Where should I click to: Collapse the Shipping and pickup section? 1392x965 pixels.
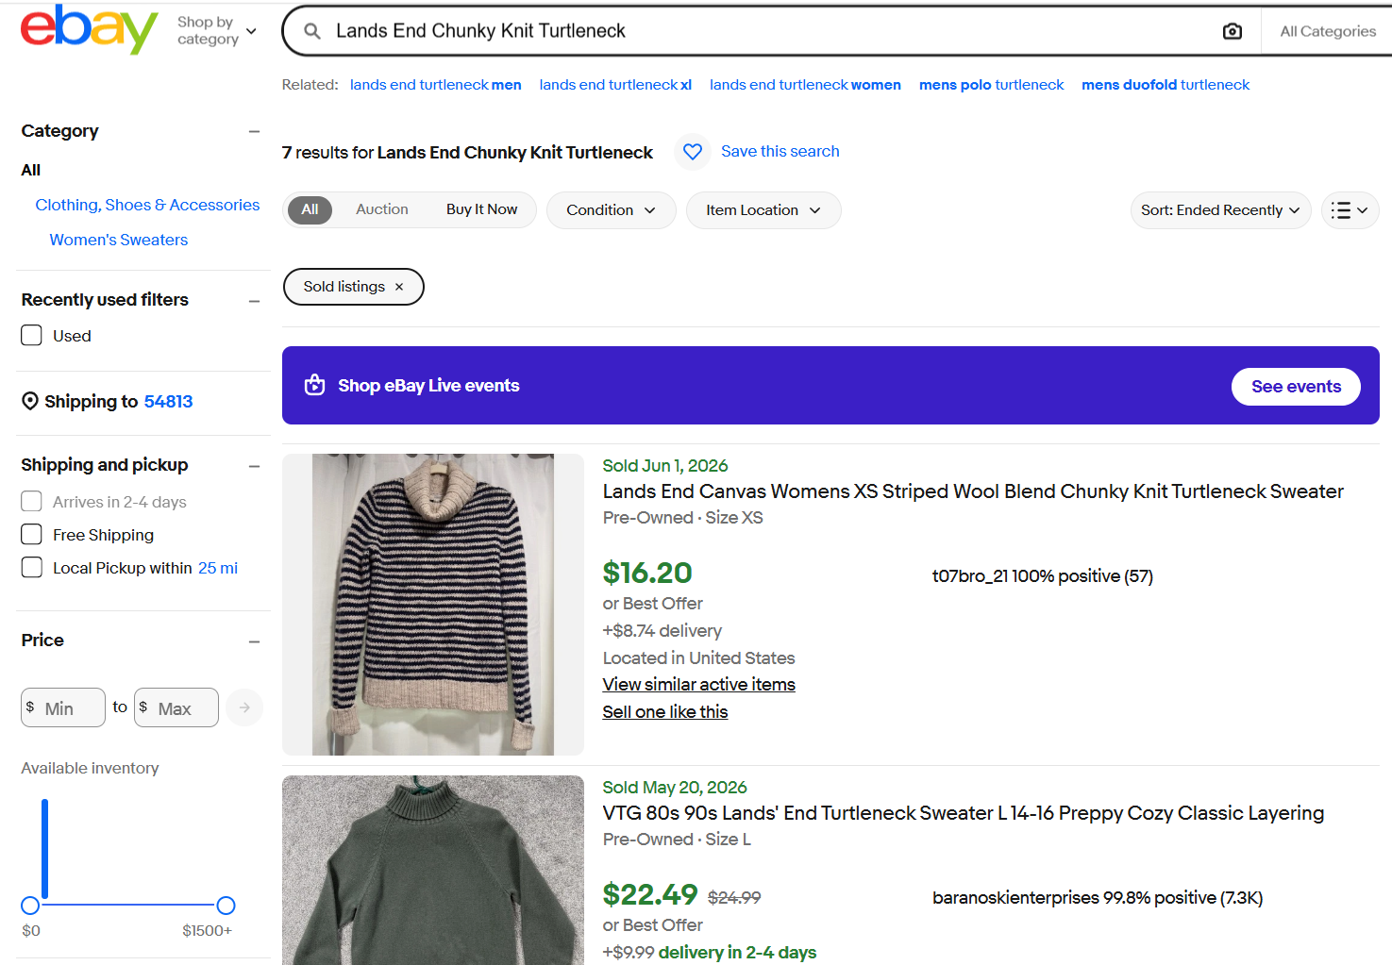coord(254,466)
